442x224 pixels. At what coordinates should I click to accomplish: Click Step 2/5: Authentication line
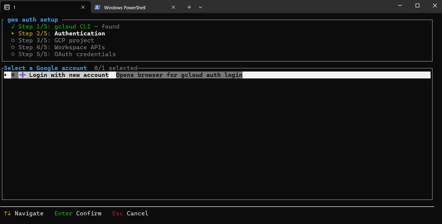[x=58, y=33]
